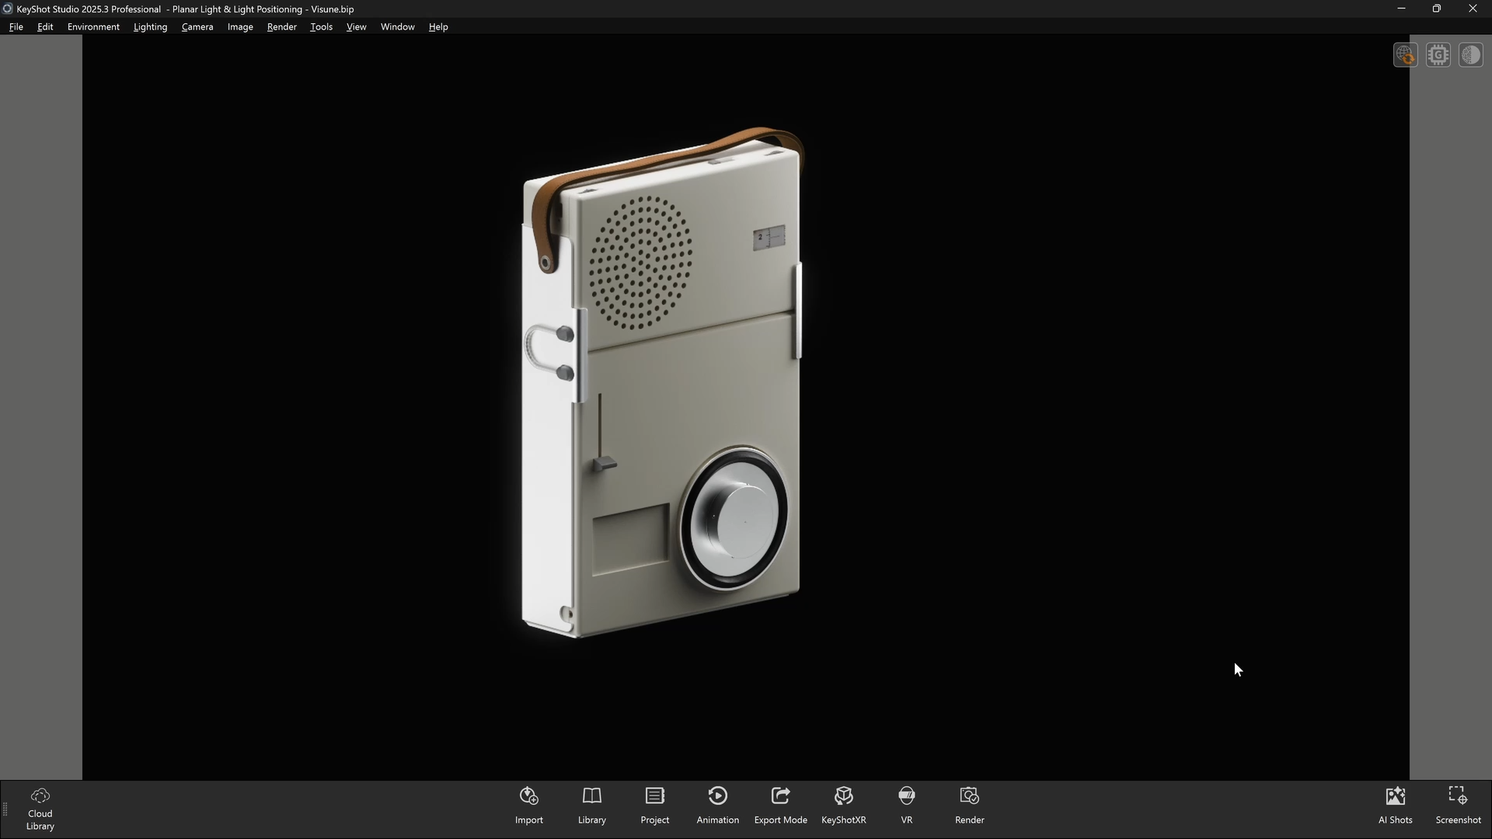Open AI Shots tool
The height and width of the screenshot is (839, 1492).
1395,805
